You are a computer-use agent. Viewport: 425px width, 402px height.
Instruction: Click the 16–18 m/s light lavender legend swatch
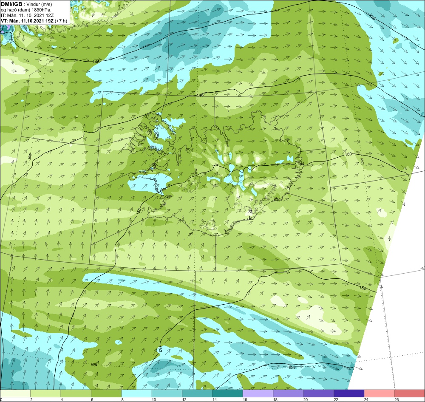tap(258, 393)
